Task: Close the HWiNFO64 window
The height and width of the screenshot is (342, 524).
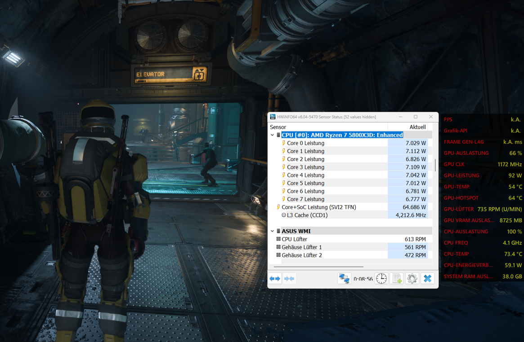Action: click(x=431, y=117)
